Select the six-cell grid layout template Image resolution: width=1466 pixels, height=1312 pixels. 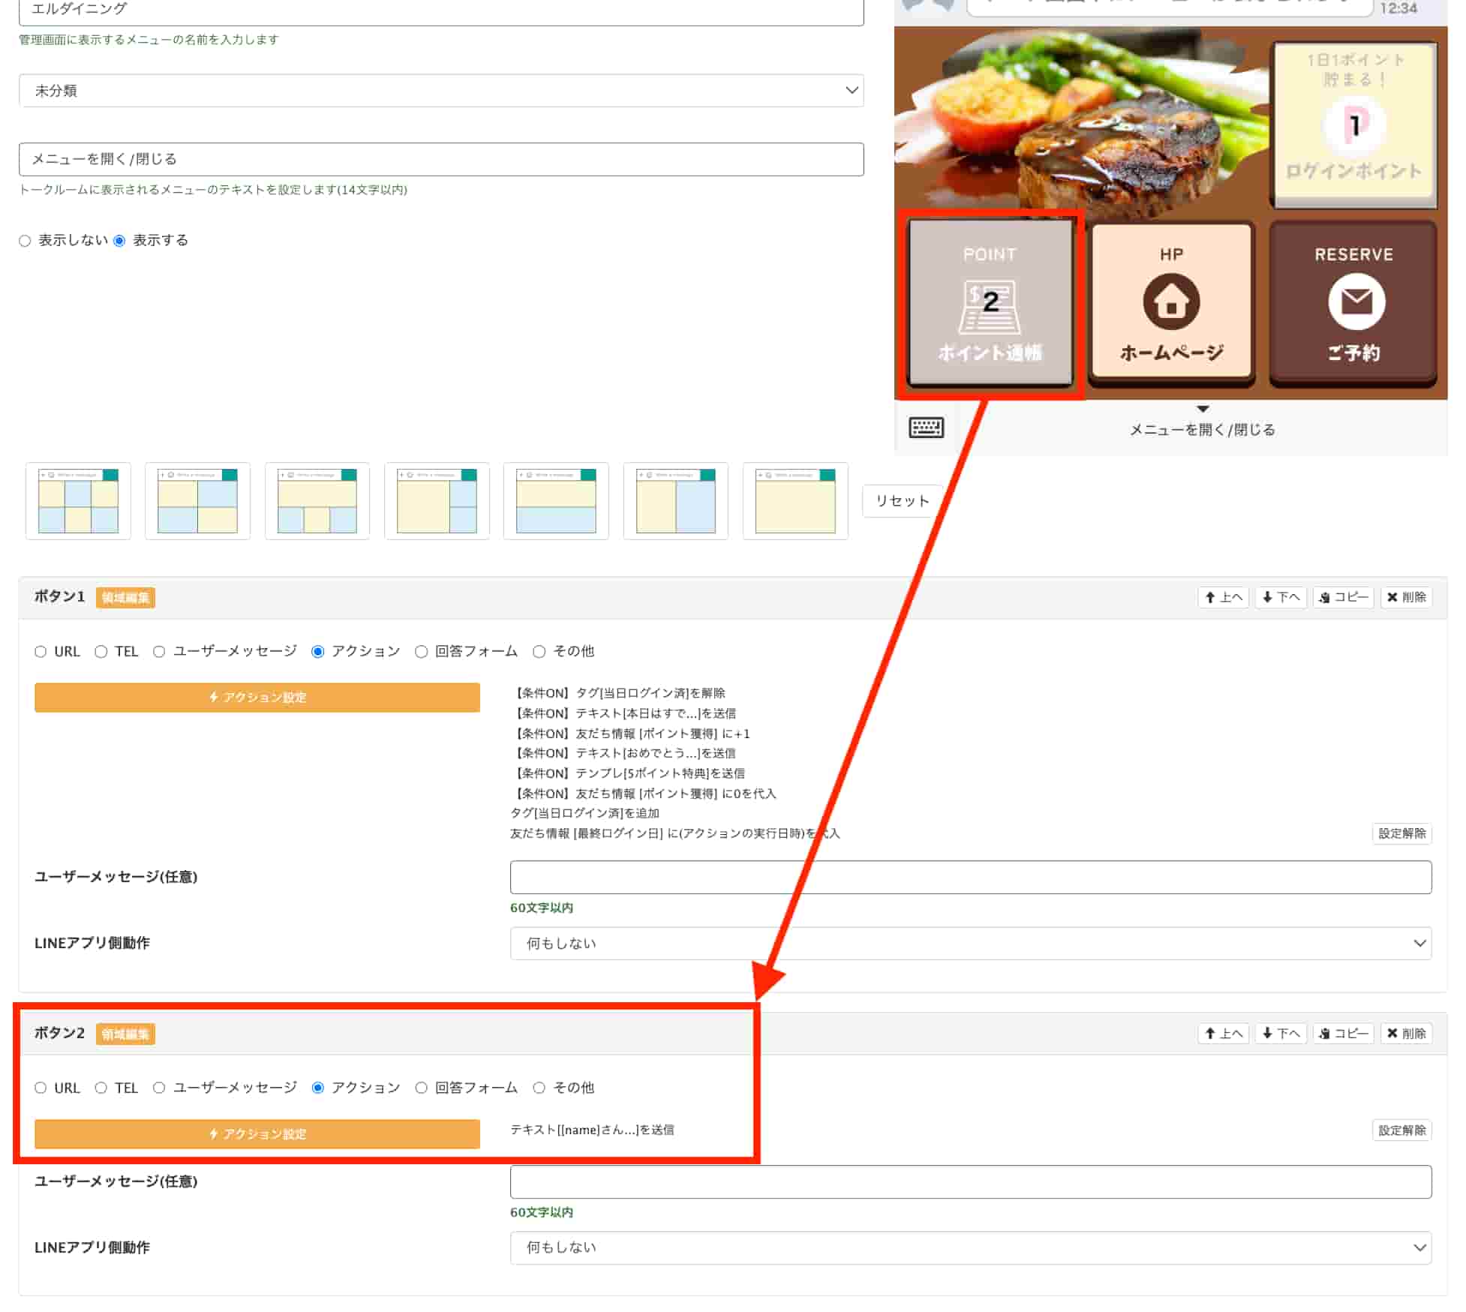[78, 501]
